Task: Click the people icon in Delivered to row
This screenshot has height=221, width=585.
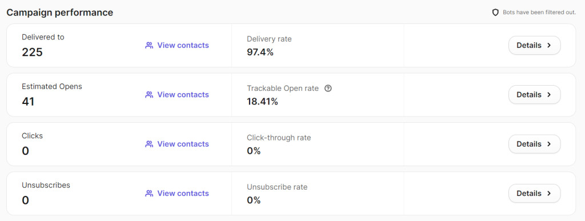Action: (x=149, y=46)
